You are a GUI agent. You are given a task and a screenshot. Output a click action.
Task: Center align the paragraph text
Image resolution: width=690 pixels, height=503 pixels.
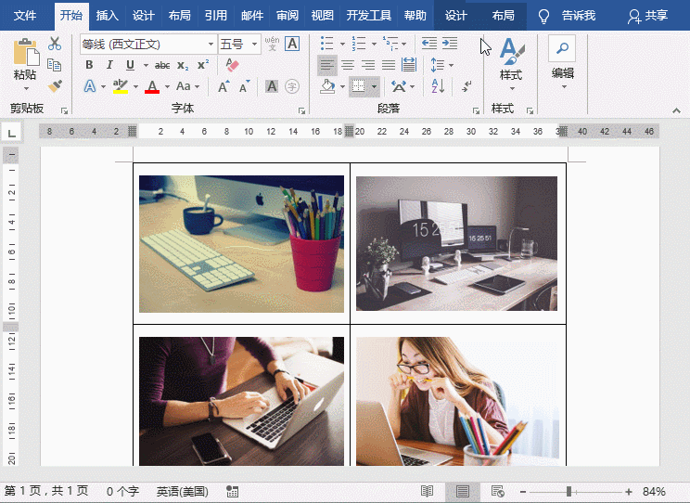click(348, 65)
